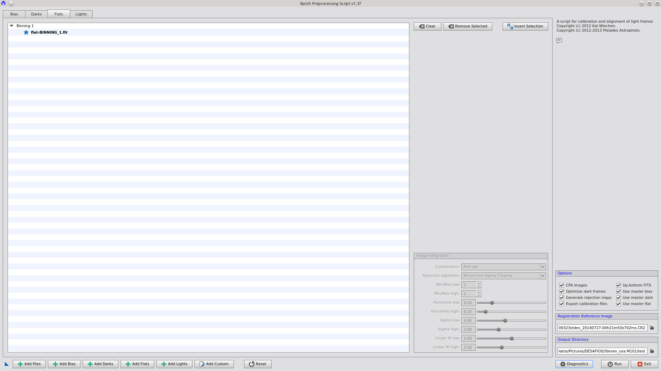
Task: Open the Rejection algorithm dropdown
Action: [503, 276]
